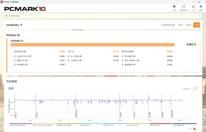This screenshot has width=206, height=132.
Task: Click the Options (选项) button beside Compare
Action: tap(189, 25)
